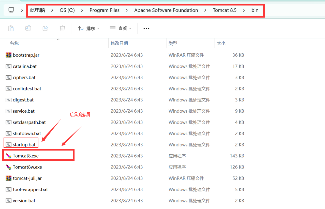Screen dimensions: 325x209
Task: Select the startup.bat file name
Action: tap(24, 144)
